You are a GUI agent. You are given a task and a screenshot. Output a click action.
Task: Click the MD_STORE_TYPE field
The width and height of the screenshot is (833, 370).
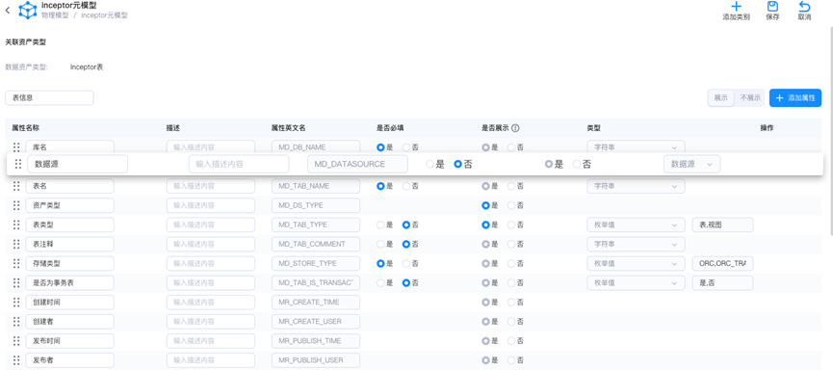[x=316, y=263]
